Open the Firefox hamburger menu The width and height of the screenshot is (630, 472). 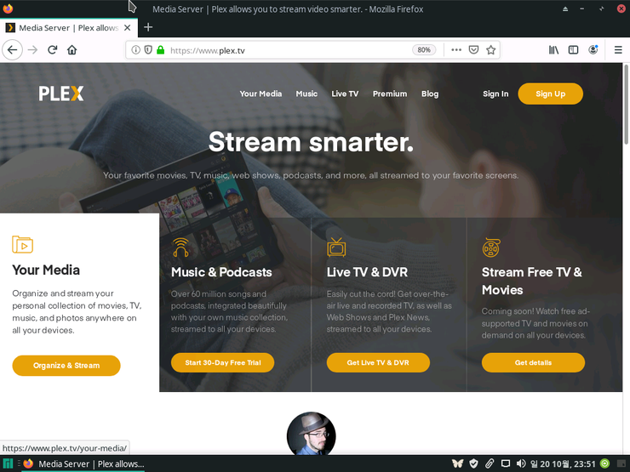click(x=618, y=50)
